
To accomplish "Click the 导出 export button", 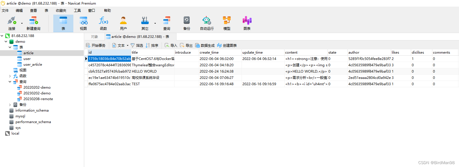I will coord(186,45).
